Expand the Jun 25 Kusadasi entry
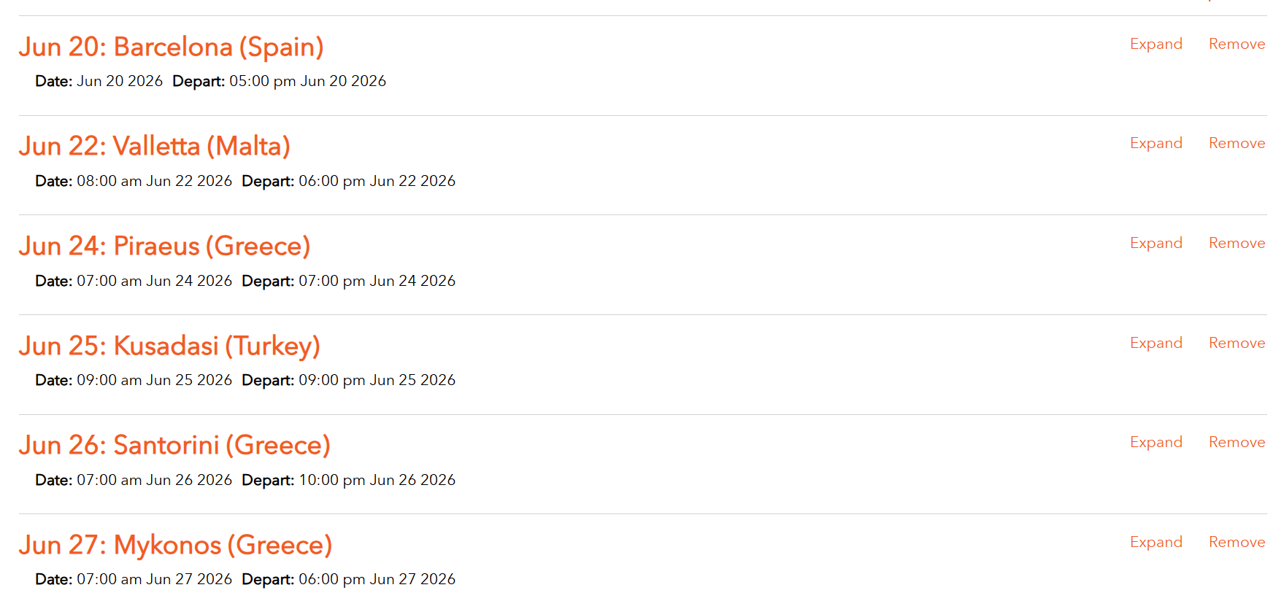 tap(1156, 343)
